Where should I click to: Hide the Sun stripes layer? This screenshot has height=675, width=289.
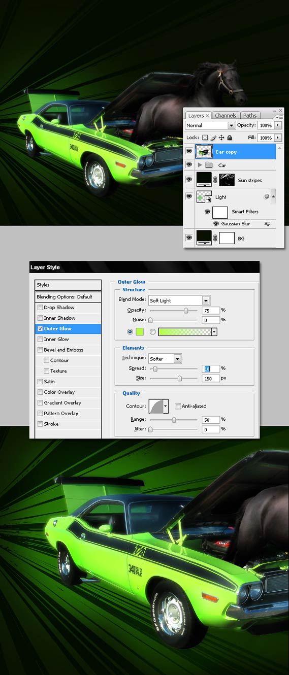[x=189, y=179]
